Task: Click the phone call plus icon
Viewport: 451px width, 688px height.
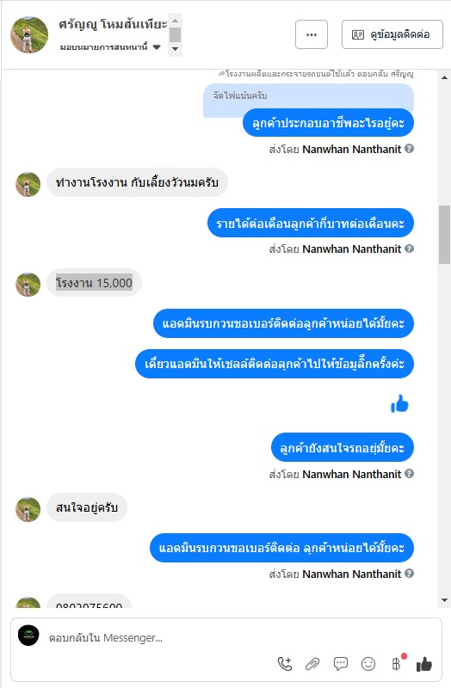Action: (285, 664)
